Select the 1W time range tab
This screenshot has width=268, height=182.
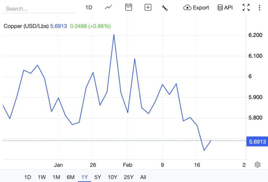point(42,177)
